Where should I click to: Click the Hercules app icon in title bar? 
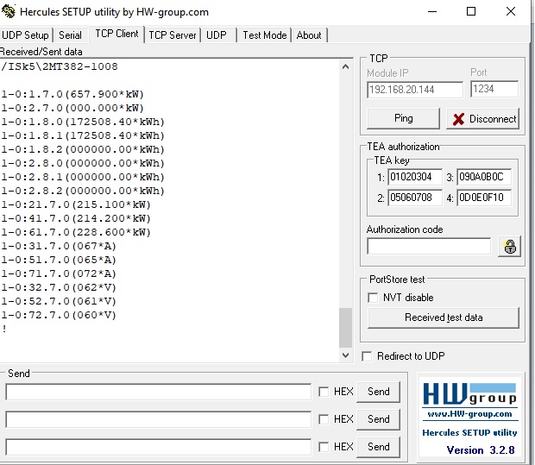8,11
